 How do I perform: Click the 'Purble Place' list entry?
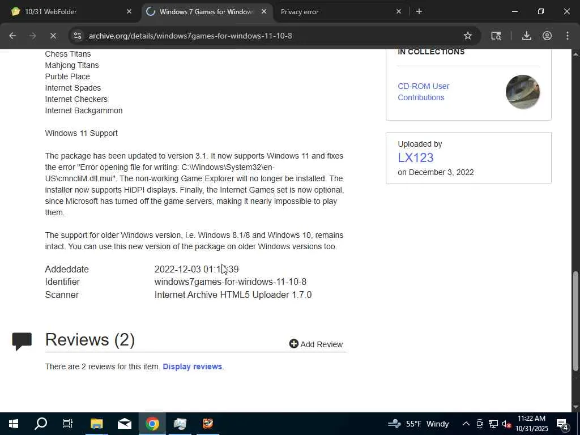click(x=67, y=76)
